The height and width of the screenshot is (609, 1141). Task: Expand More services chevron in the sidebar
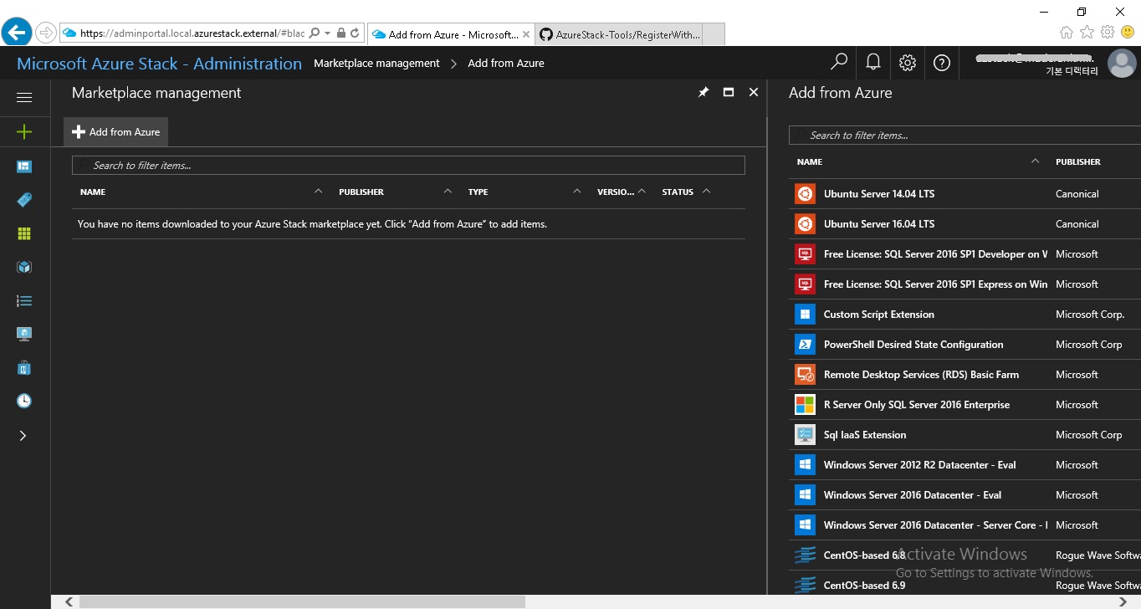tap(23, 435)
